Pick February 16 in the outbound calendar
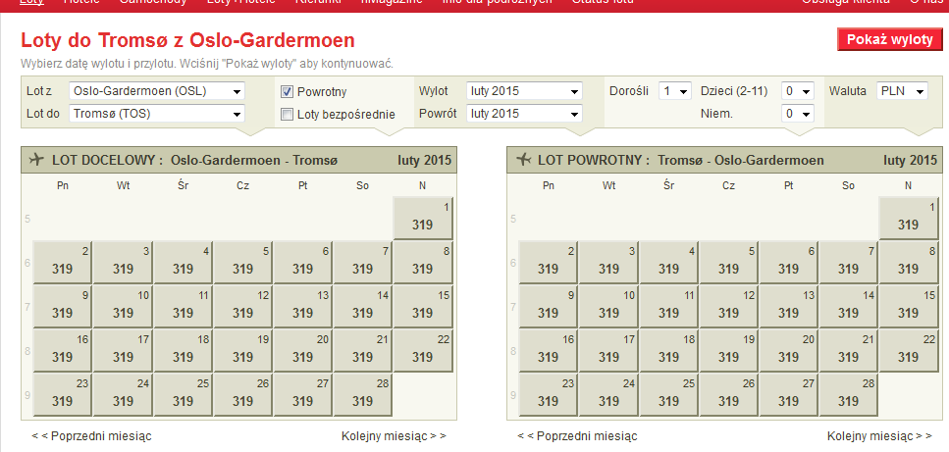 coord(63,350)
